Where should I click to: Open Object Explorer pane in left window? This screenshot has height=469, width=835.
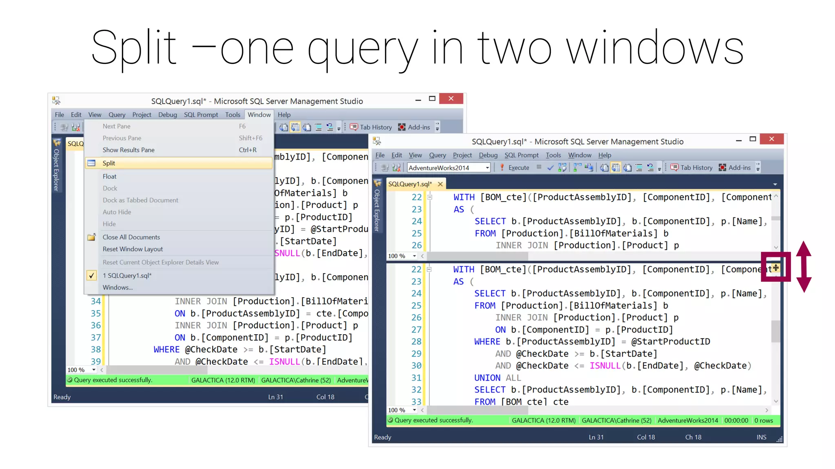57,165
